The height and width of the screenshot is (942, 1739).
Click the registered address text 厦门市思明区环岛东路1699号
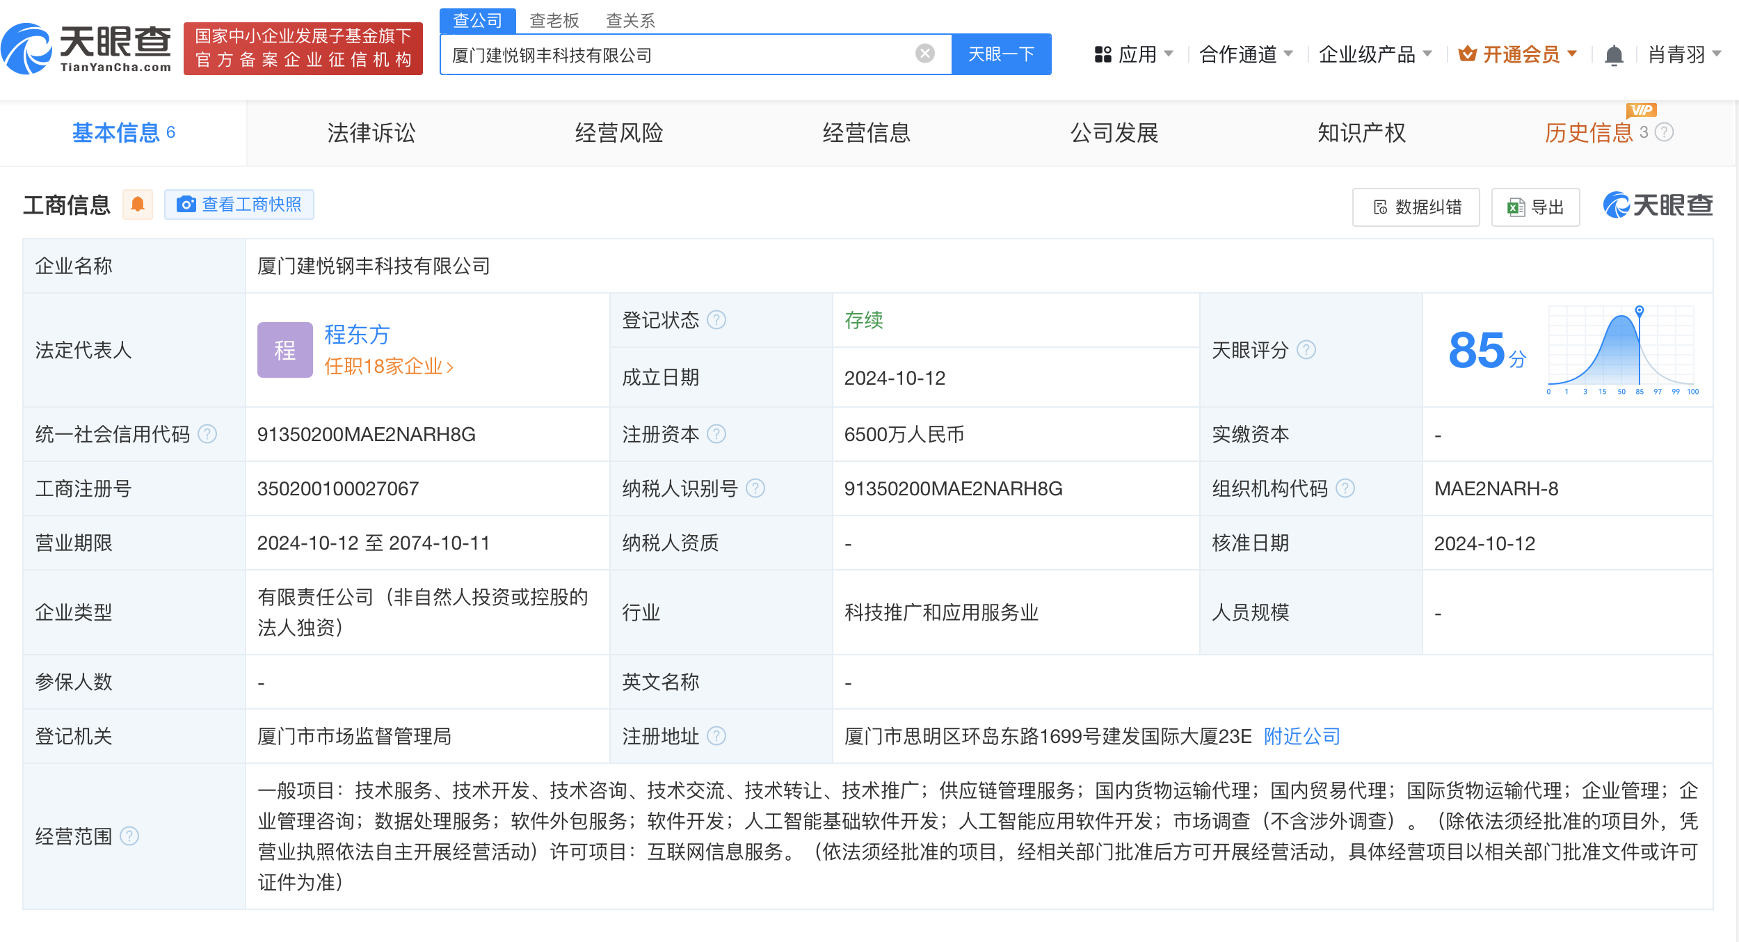tap(1048, 736)
